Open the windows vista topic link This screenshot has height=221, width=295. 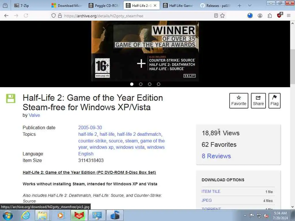[130, 147]
